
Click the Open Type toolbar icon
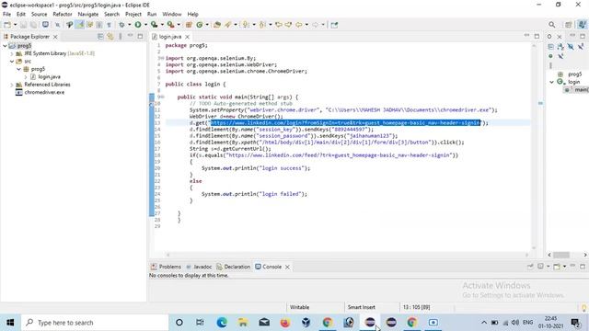click(217, 25)
